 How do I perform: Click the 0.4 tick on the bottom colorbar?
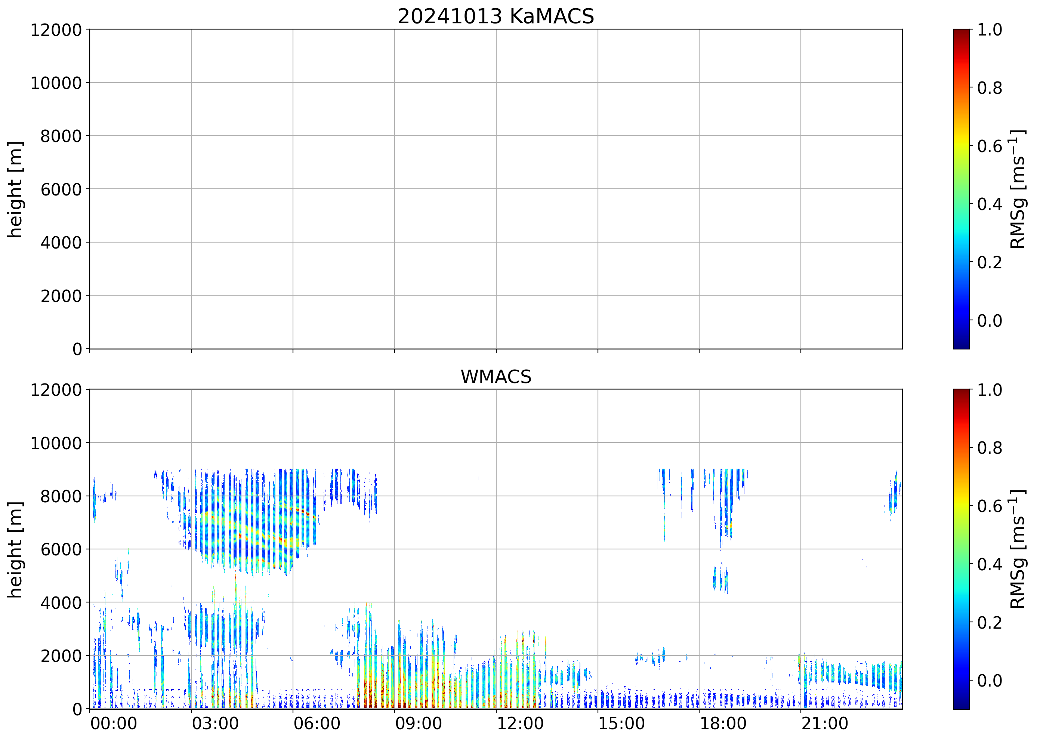[989, 564]
